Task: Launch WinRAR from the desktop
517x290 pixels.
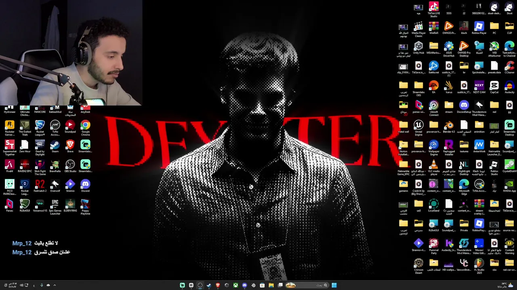Action: 434,28
